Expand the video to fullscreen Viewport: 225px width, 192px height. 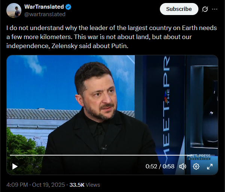tap(210, 166)
